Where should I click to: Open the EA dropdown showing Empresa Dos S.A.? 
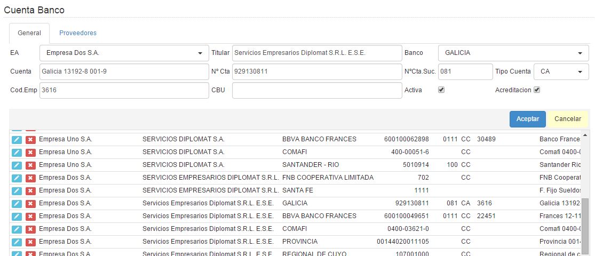coord(124,53)
